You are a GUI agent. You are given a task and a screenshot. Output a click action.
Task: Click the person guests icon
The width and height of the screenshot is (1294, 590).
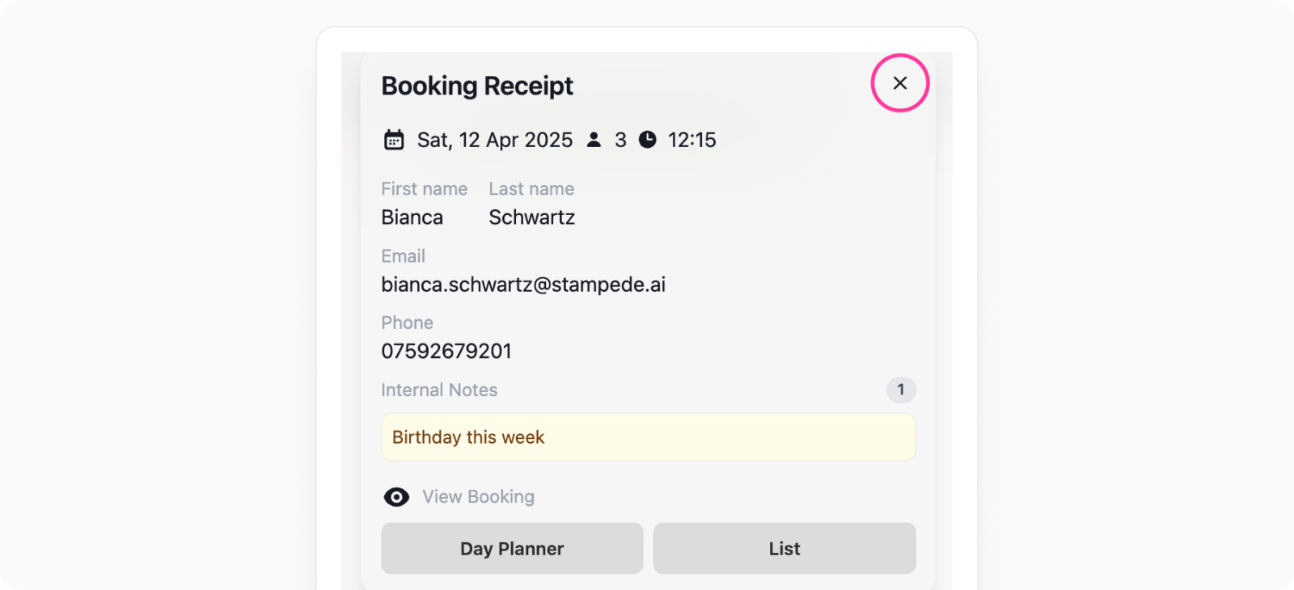coord(594,140)
